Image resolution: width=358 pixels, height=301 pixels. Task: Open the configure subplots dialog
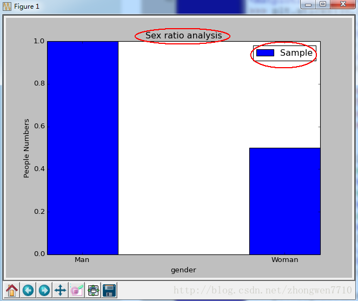(93, 290)
